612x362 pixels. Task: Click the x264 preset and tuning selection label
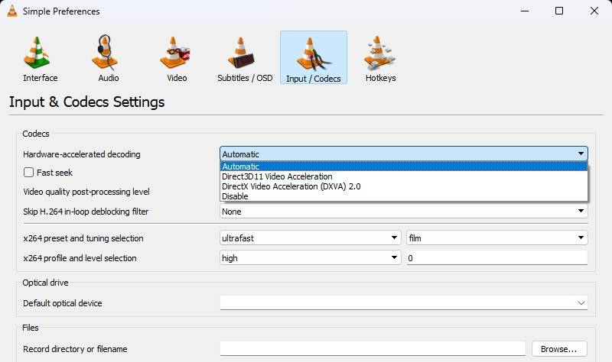83,238
